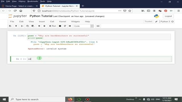The width and height of the screenshot is (182, 102).
Task: Open the cell type Code dropdown
Action: (x=83, y=26)
